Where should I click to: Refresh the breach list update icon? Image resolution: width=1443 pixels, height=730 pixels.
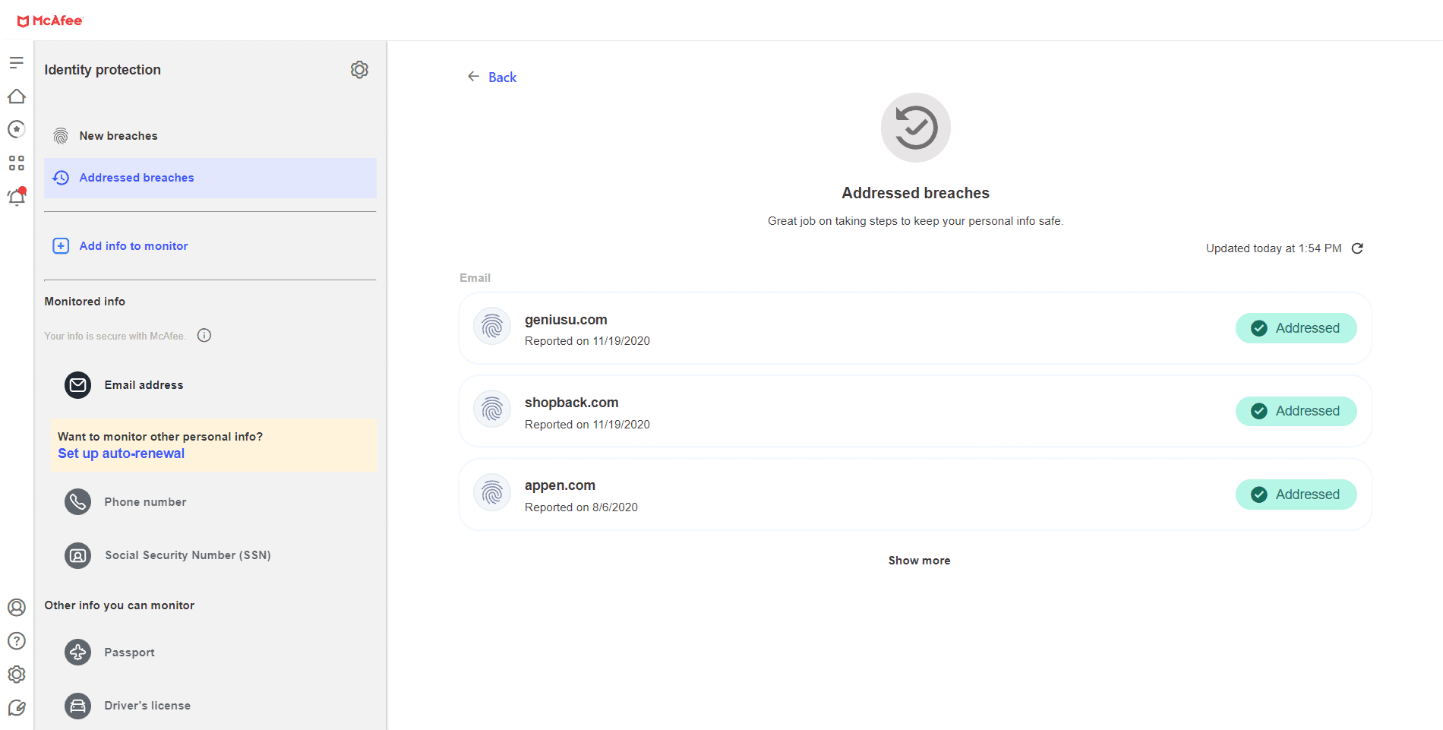point(1357,248)
